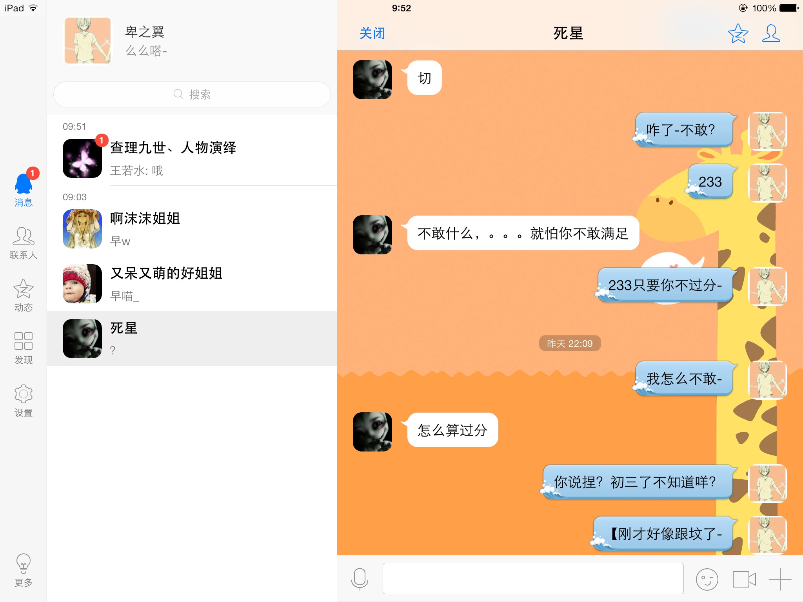Tap the microphone voice input icon
The height and width of the screenshot is (602, 803).
(x=360, y=579)
